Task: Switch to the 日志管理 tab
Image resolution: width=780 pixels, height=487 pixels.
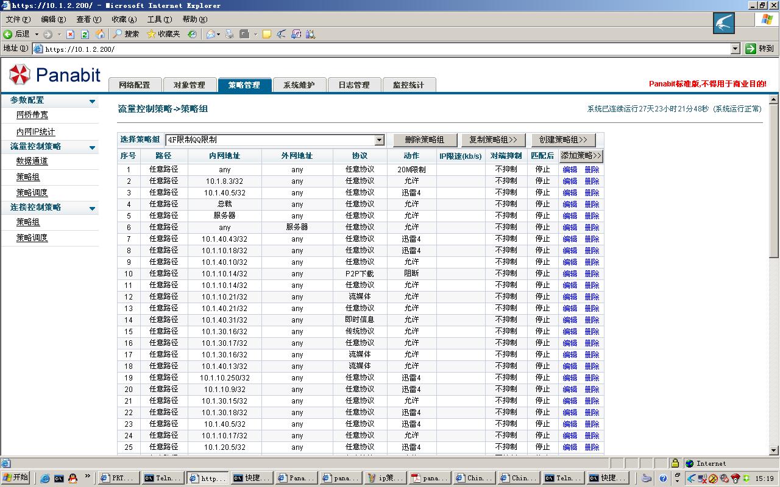Action: (354, 85)
